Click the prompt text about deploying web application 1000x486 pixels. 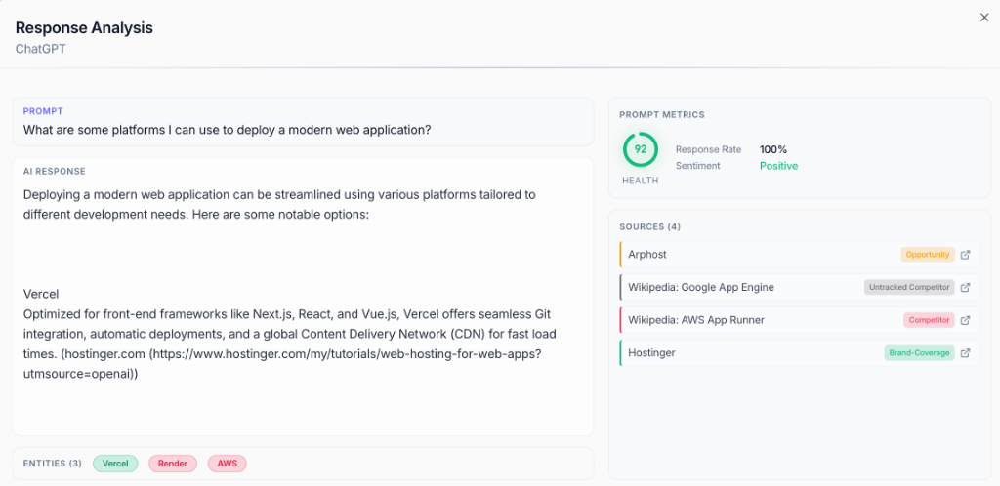(228, 130)
